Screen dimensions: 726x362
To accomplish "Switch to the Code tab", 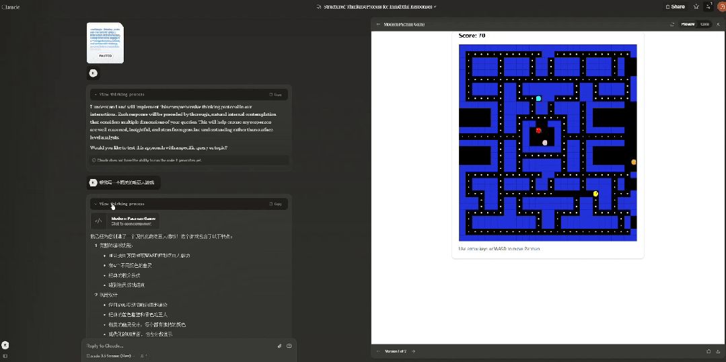I will point(704,24).
